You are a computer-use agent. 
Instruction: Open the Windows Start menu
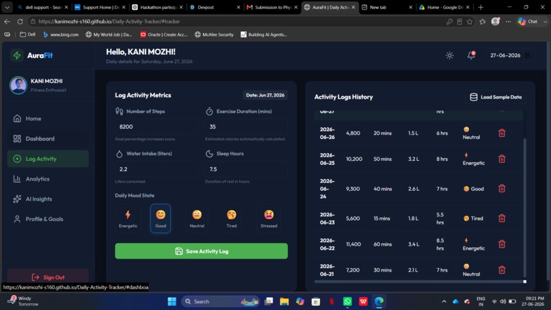(x=172, y=301)
